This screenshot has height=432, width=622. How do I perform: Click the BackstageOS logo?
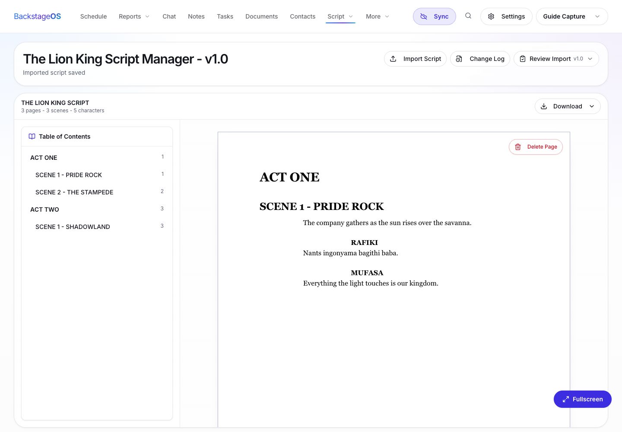38,16
